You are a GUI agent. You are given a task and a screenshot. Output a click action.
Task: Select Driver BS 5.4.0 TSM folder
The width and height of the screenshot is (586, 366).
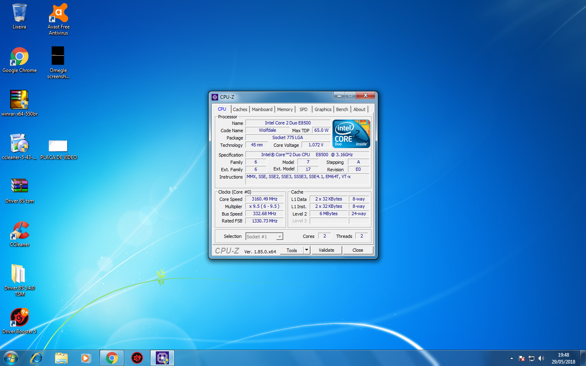pos(19,280)
